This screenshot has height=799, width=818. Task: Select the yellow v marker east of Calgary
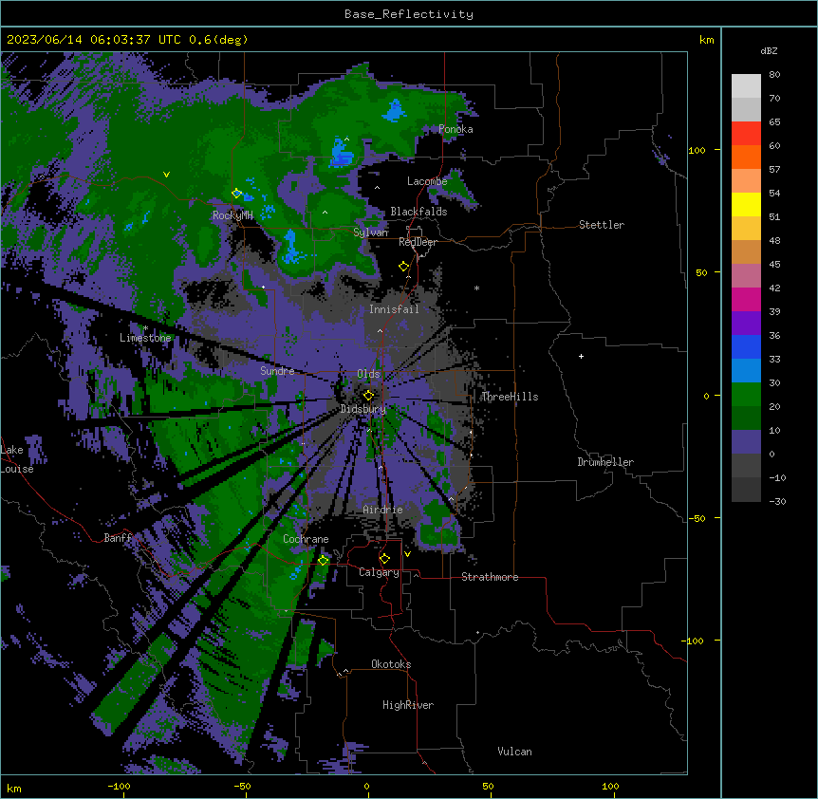[407, 554]
